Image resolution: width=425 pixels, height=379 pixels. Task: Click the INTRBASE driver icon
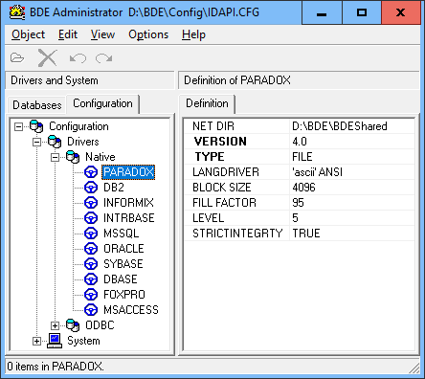point(91,218)
